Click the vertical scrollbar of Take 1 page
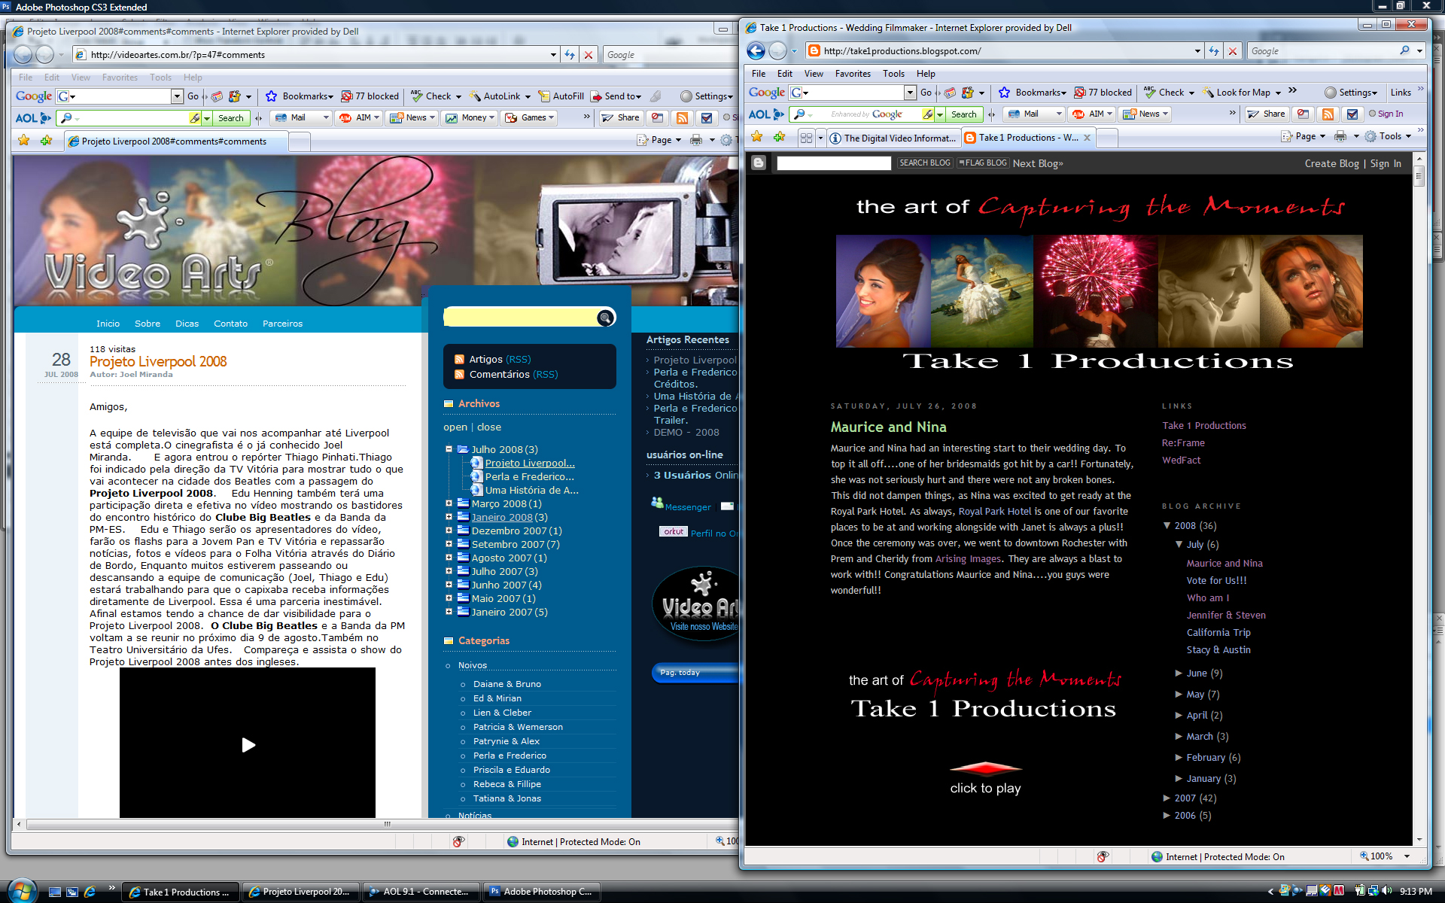Viewport: 1445px width, 903px height. pos(1419,176)
